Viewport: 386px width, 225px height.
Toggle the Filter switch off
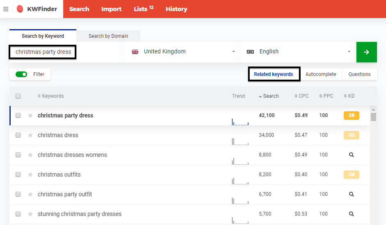[x=21, y=74]
